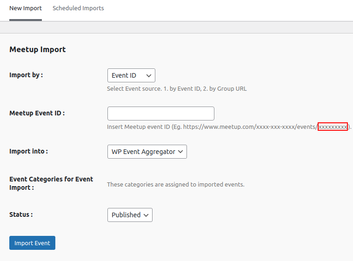The image size is (353, 261).
Task: Open the Status select showing Published
Action: pyautogui.click(x=129, y=215)
